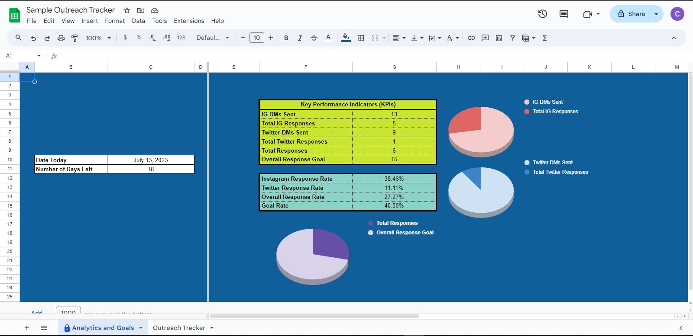
Task: Click the Share button
Action: (630, 14)
